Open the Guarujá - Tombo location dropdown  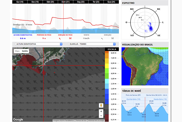click(92, 44)
